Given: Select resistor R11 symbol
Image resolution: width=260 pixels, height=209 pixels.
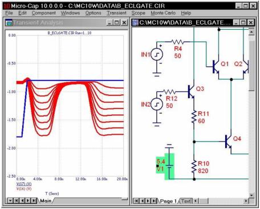Looking at the screenshot, I should (x=194, y=116).
